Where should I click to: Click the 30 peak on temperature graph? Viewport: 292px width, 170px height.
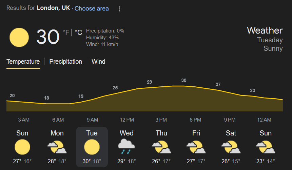[184, 80]
